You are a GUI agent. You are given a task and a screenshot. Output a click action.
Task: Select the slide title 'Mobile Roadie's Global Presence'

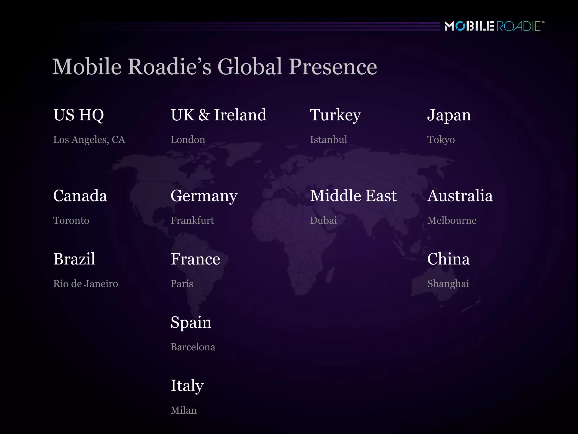pos(215,67)
